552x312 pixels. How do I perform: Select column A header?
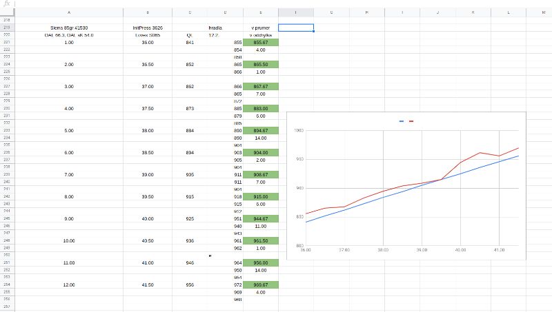[68, 12]
